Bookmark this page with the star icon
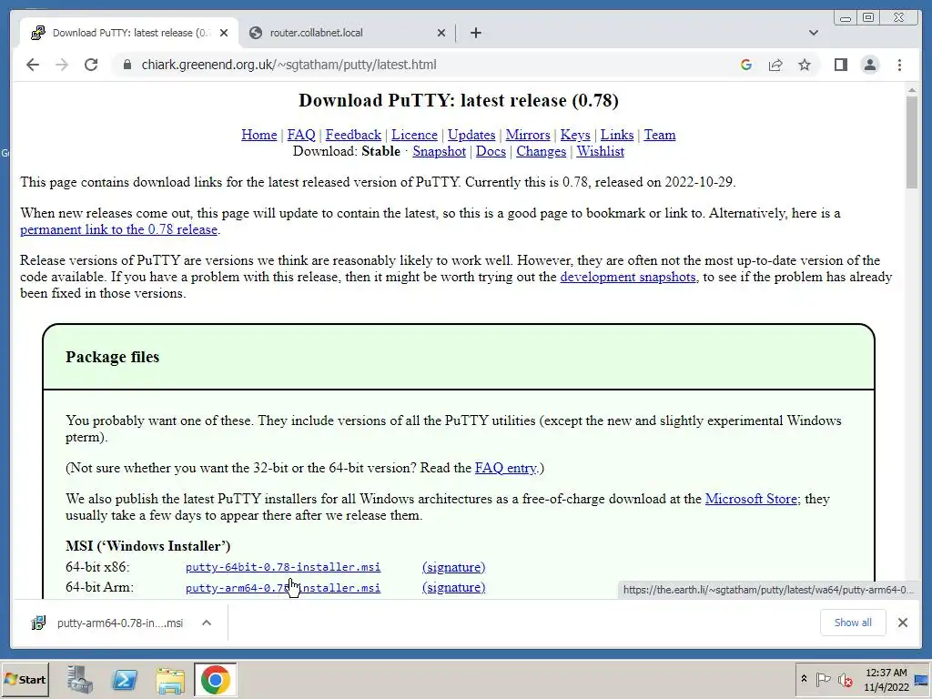This screenshot has width=932, height=699. point(805,65)
